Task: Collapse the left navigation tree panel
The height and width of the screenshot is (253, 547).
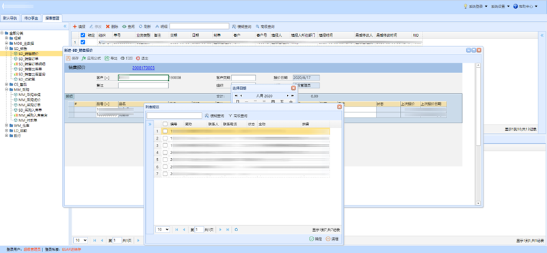Action: tap(65, 26)
